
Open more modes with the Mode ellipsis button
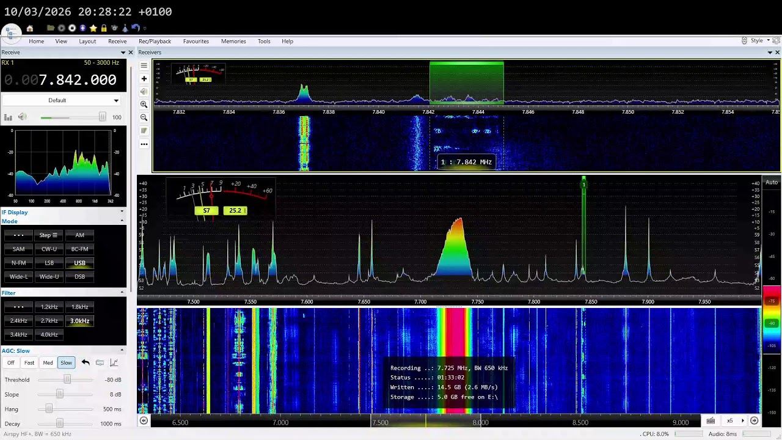click(x=18, y=235)
